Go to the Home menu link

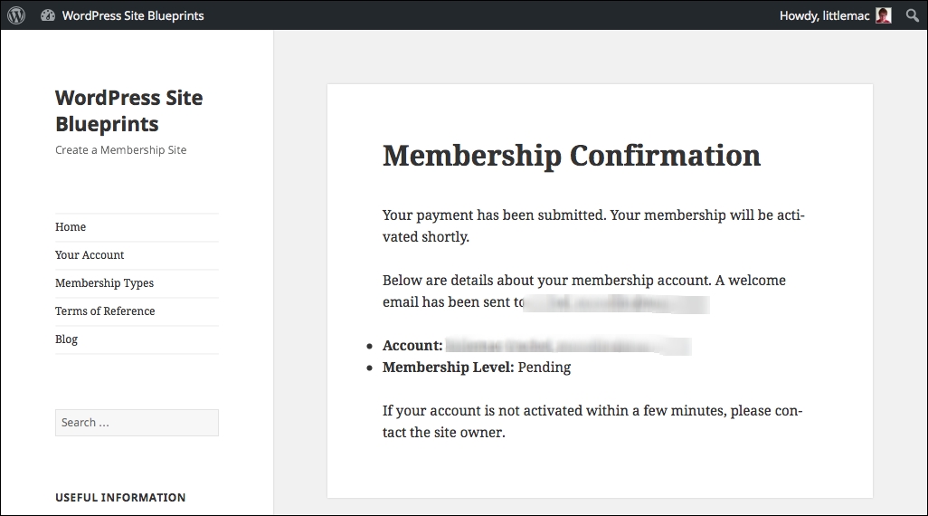71,227
